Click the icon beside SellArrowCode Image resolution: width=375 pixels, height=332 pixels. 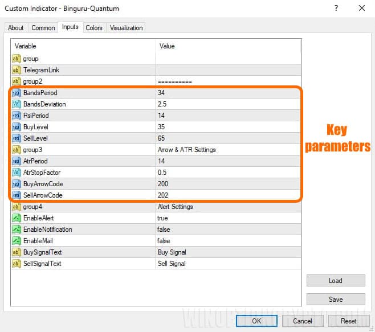pyautogui.click(x=16, y=195)
